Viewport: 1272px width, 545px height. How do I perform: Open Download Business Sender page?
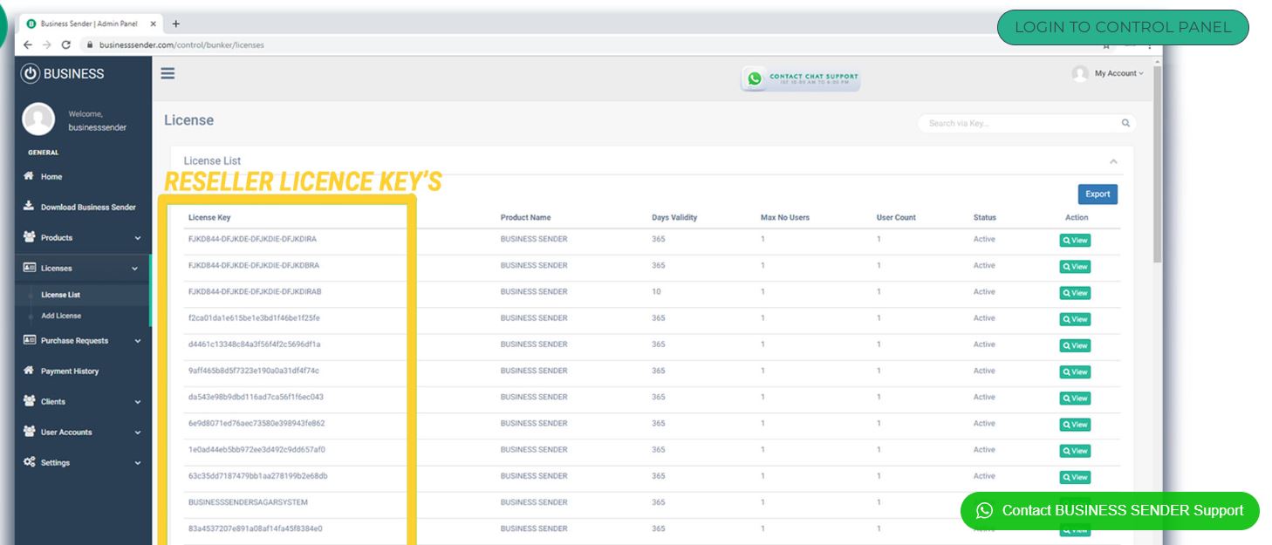click(x=88, y=207)
